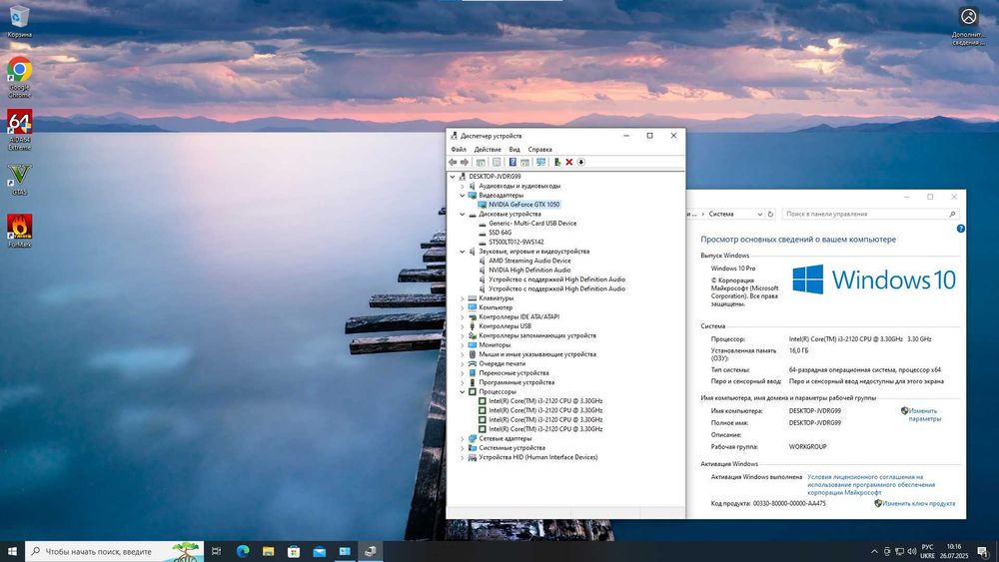The width and height of the screenshot is (999, 562).
Task: Launch Microsoft Edge from the taskbar
Action: (243, 551)
